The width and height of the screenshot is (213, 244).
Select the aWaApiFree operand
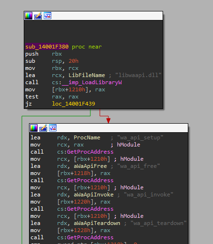click(x=90, y=166)
